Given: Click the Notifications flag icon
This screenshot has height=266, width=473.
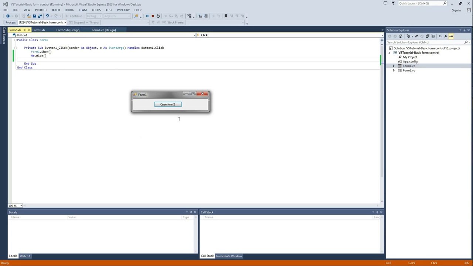Looking at the screenshot, I should pyautogui.click(x=393, y=3).
